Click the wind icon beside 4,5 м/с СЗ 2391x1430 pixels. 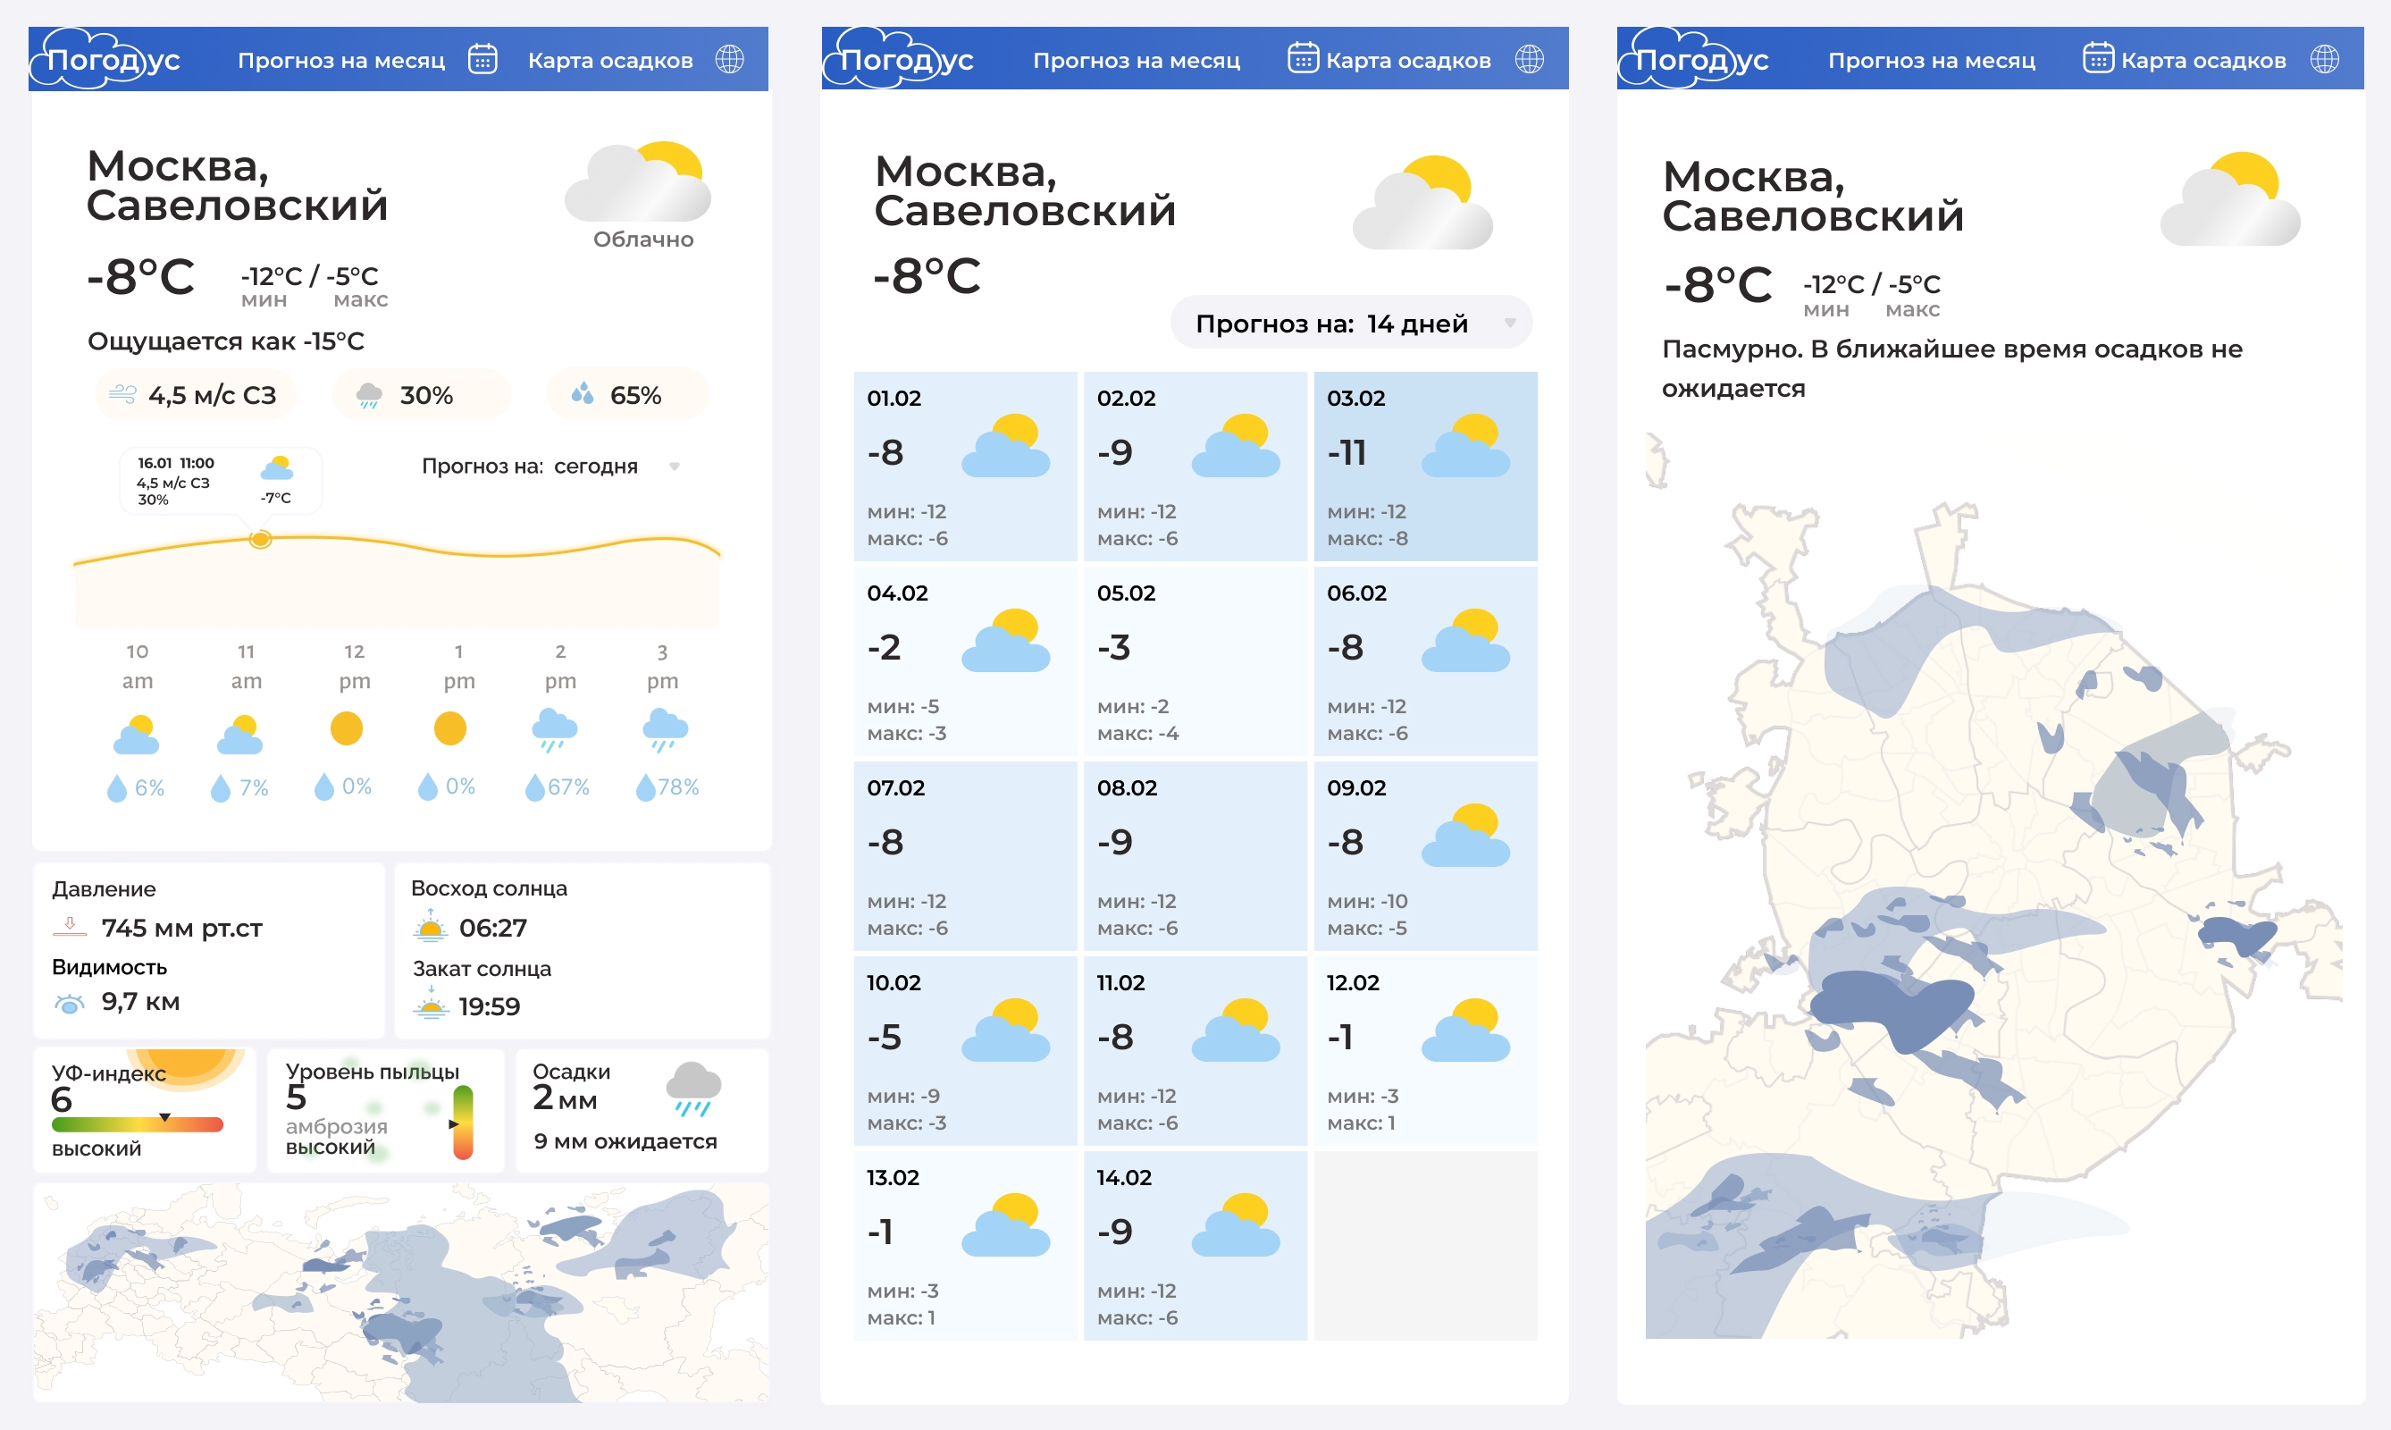tap(122, 394)
